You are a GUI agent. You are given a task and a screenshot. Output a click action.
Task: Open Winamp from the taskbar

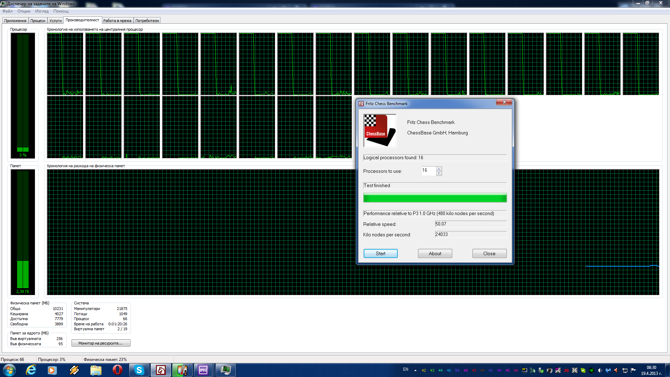(74, 370)
